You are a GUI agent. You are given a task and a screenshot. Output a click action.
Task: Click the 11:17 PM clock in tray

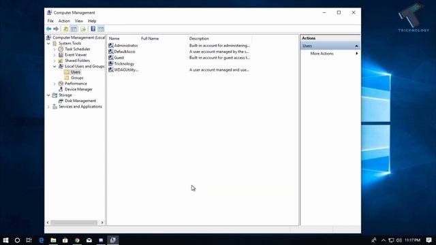[x=412, y=240]
